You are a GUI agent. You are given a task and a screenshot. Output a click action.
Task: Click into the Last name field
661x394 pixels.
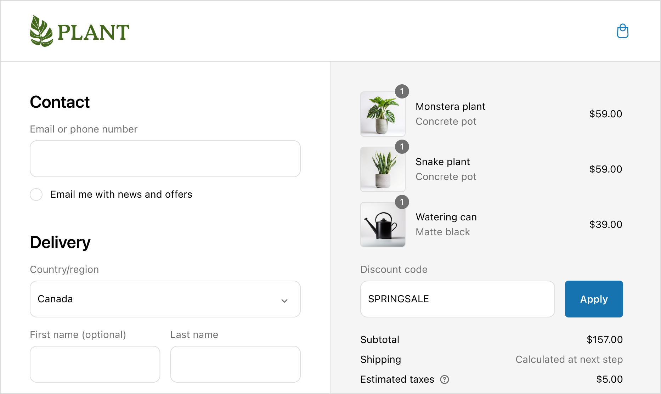point(235,364)
